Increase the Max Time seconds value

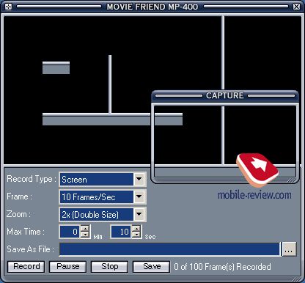[x=136, y=229]
